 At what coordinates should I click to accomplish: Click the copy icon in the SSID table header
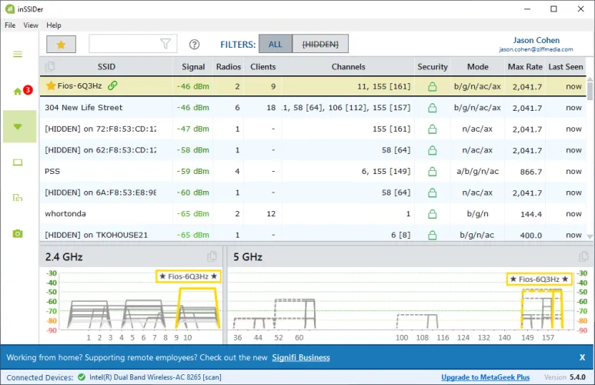51,67
